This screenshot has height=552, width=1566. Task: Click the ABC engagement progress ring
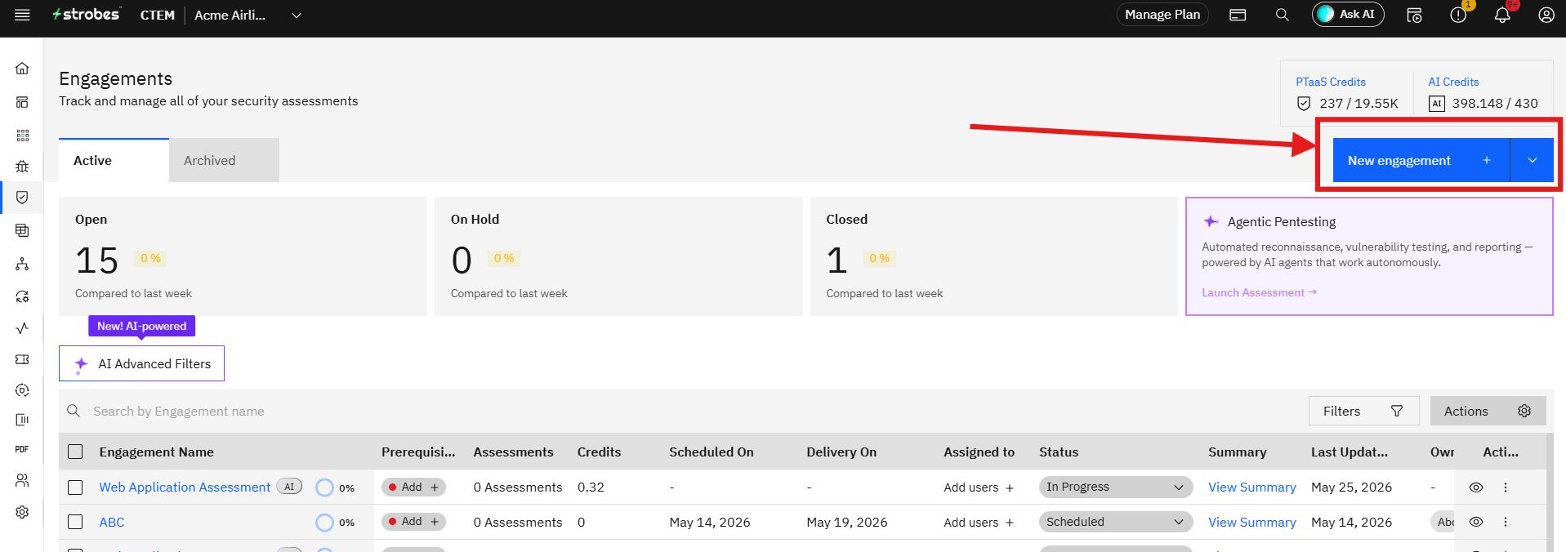[x=324, y=522]
